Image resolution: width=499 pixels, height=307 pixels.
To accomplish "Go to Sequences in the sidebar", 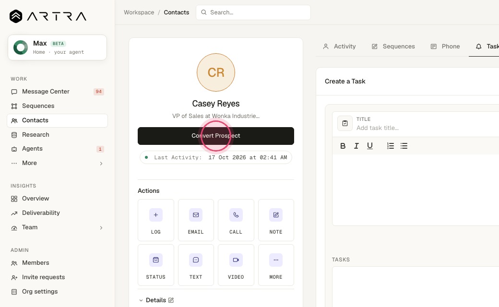I will click(57, 106).
